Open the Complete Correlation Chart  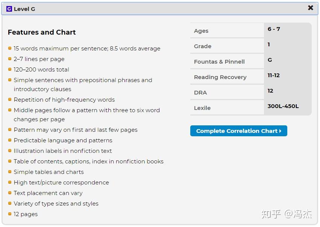click(238, 131)
